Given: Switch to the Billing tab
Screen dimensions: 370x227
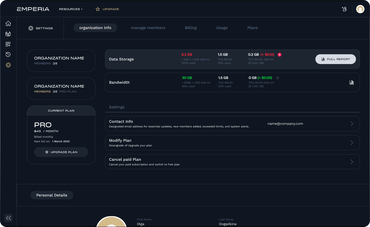Looking at the screenshot, I should pos(191,28).
